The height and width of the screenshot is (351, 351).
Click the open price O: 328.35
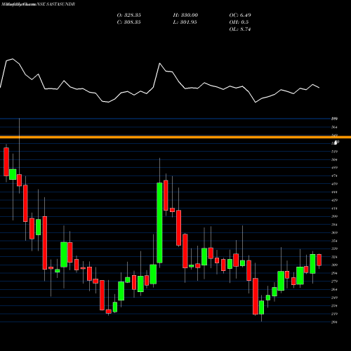pyautogui.click(x=129, y=15)
